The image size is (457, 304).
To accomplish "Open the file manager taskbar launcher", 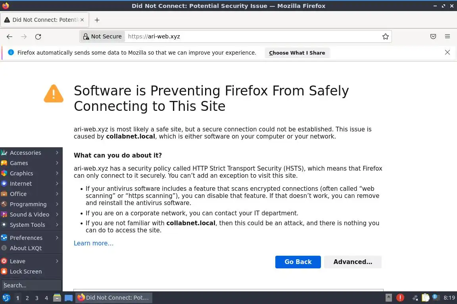I will point(57,298).
